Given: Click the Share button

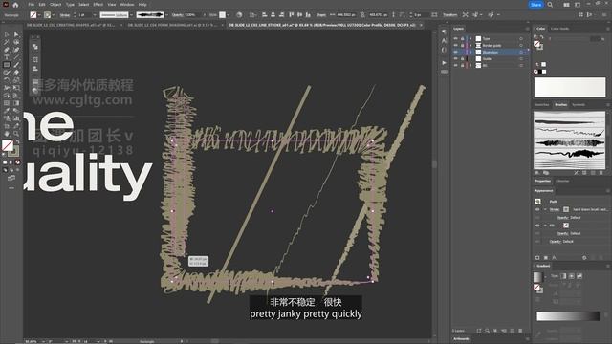Looking at the screenshot, I should [535, 5].
